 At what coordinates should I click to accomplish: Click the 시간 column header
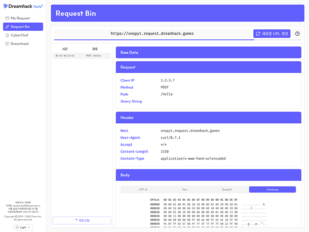(x=65, y=49)
